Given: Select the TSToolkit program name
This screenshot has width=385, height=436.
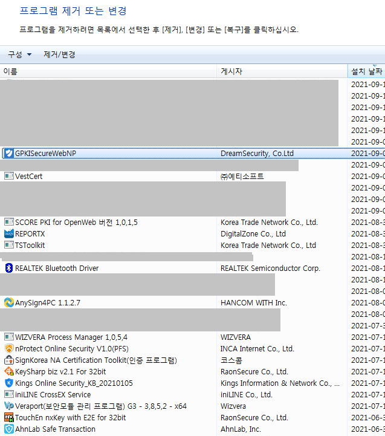Looking at the screenshot, I should tap(30, 246).
